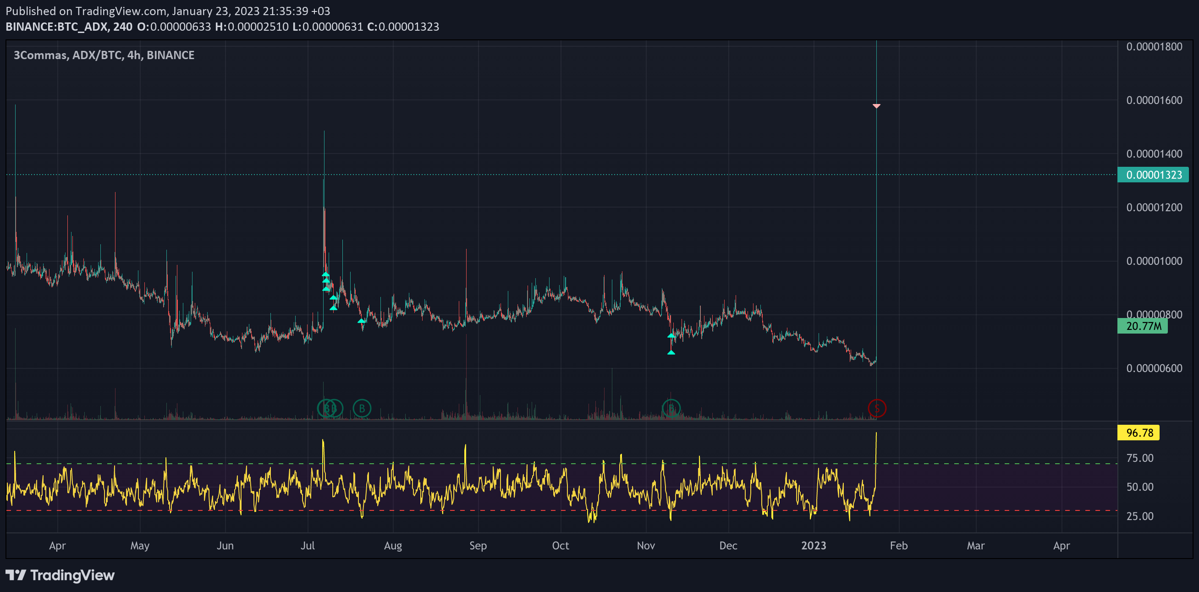The width and height of the screenshot is (1199, 592).
Task: Click the Nov time axis label
Action: [x=646, y=546]
